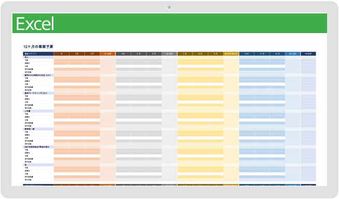Select the YR合計 column header

click(x=308, y=54)
